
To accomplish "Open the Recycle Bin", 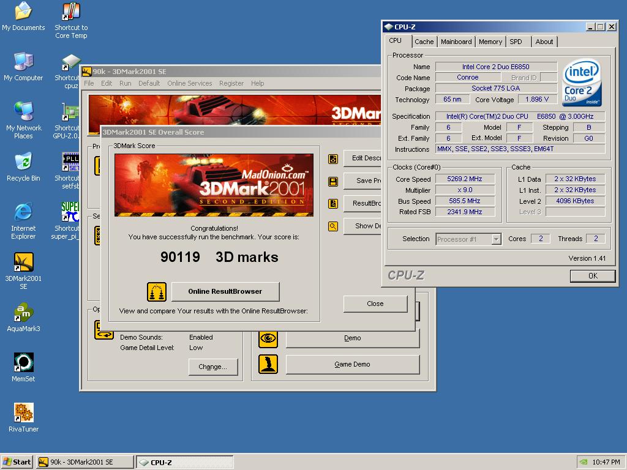I will click(23, 167).
